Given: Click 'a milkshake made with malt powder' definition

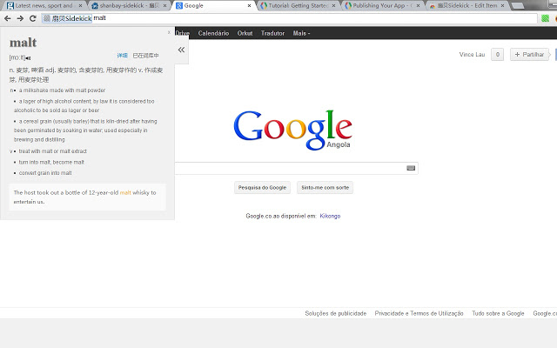Looking at the screenshot, I should pos(62,90).
